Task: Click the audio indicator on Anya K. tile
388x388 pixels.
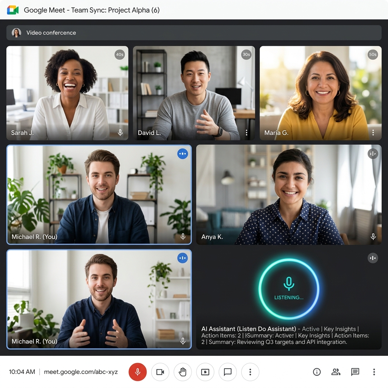Action: click(x=373, y=154)
